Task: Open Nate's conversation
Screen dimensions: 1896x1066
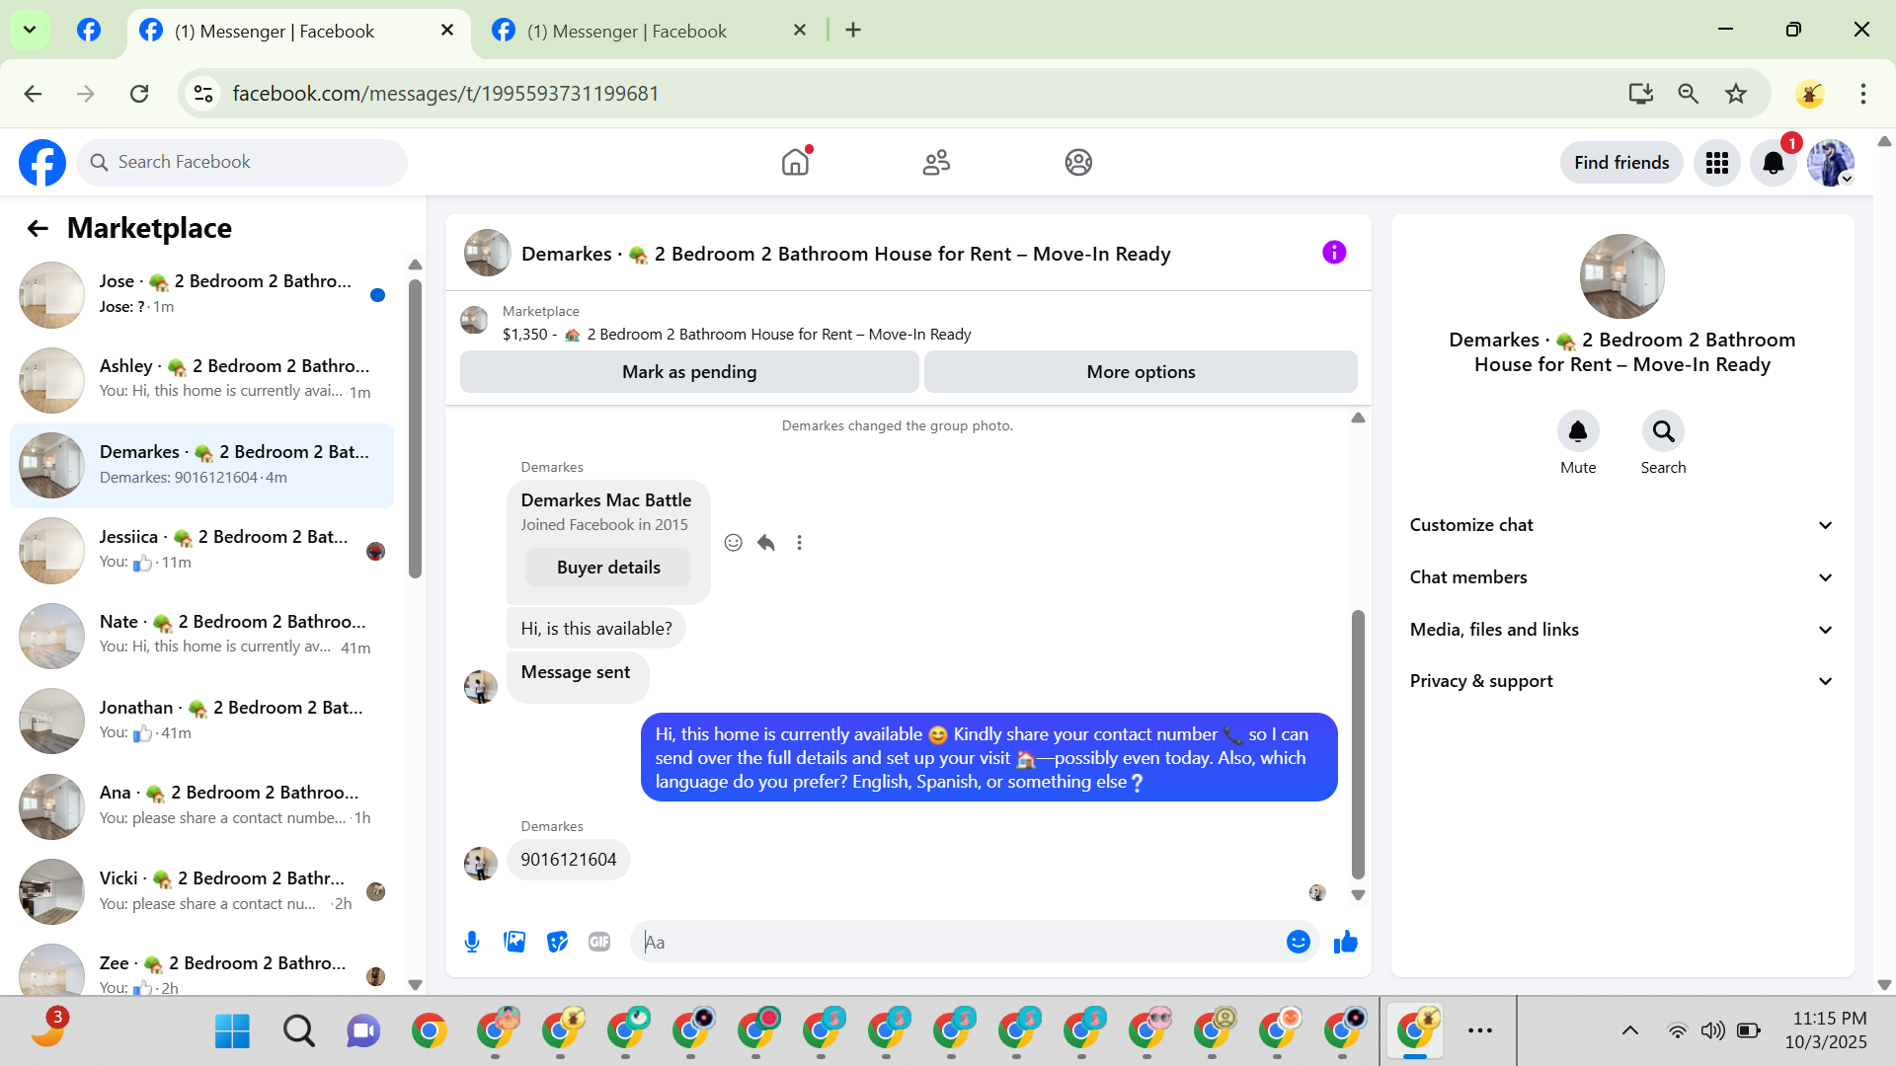Action: pos(201,637)
